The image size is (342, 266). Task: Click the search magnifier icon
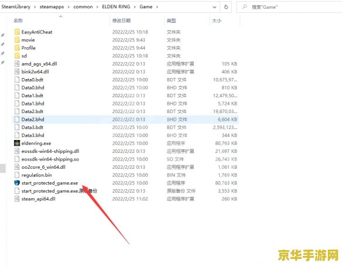[245, 7]
